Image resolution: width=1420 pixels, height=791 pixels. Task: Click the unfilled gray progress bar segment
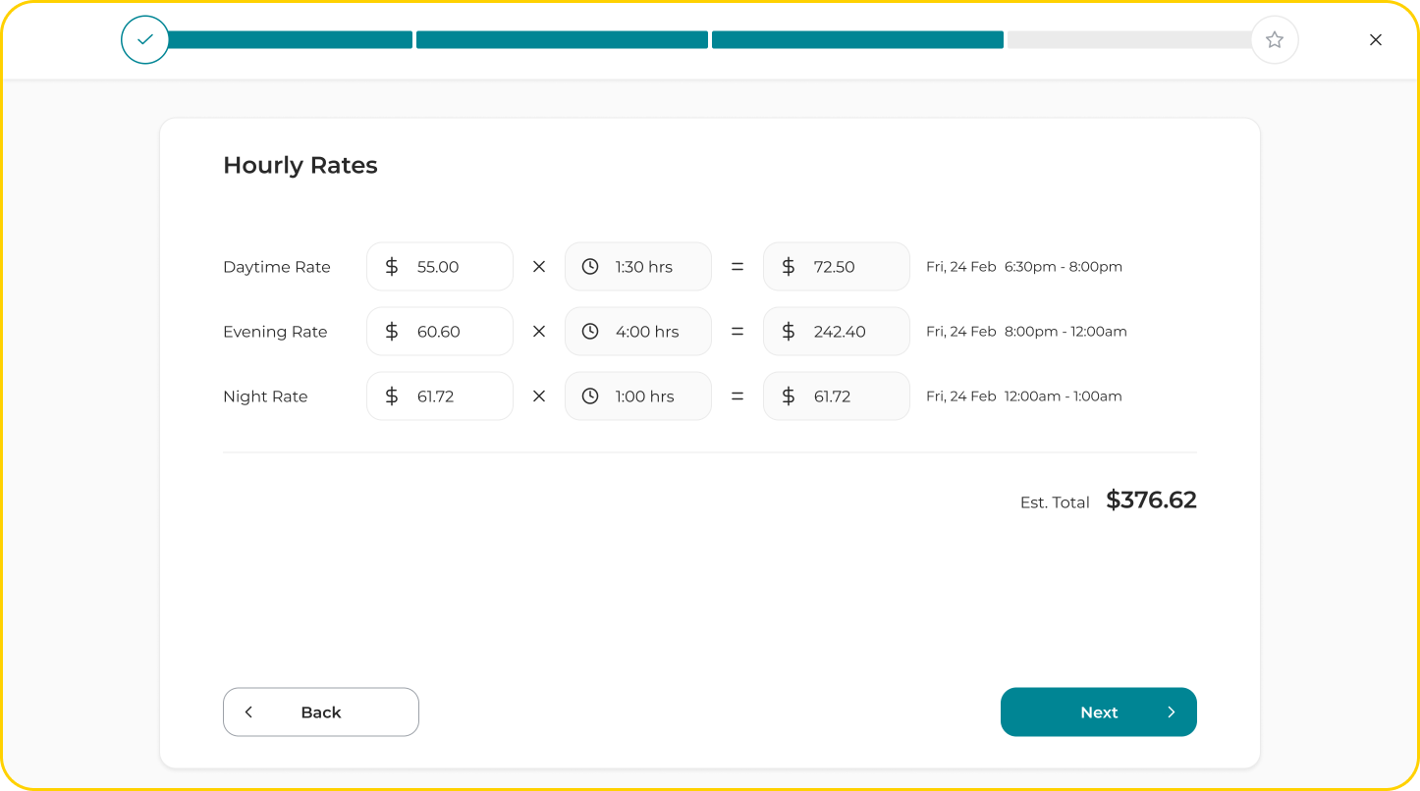[1129, 40]
